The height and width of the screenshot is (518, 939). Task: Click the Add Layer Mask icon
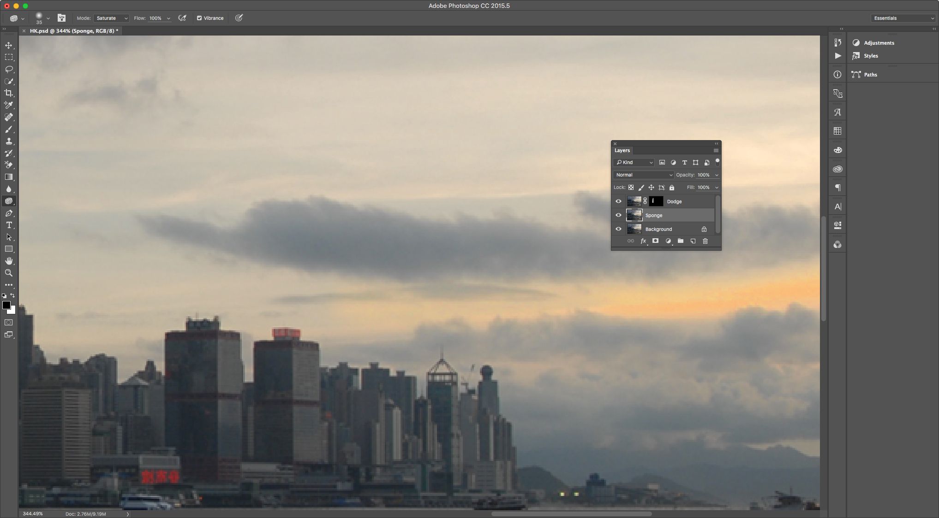656,241
